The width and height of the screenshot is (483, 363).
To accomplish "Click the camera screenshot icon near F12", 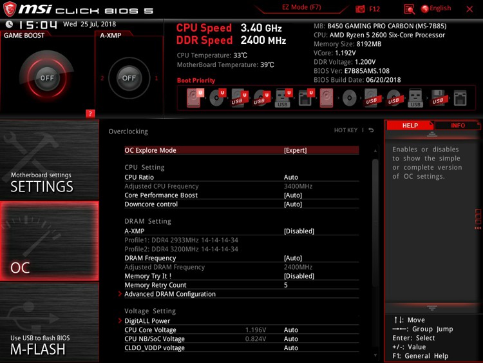I will coord(360,9).
